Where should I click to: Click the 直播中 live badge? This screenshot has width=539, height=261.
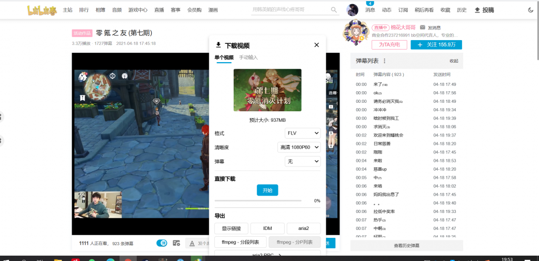(381, 27)
